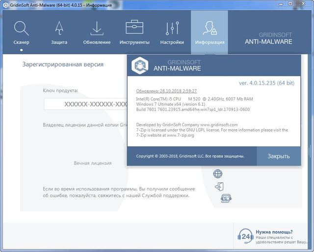
Task: Click the app icon in title bar
Action: click(x=6, y=5)
